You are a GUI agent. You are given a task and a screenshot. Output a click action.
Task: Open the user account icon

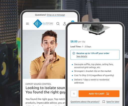(64, 24)
